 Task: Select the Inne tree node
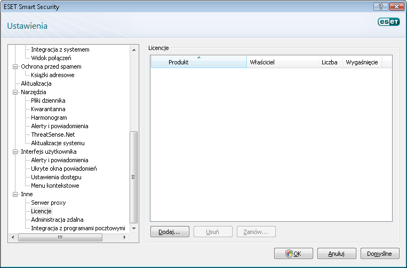(27, 194)
